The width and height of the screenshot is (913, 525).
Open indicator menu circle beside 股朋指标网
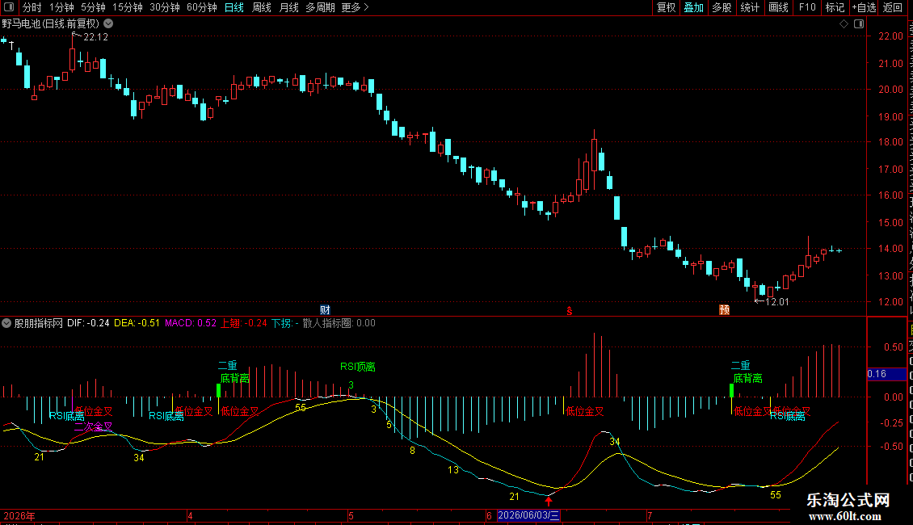pos(6,323)
